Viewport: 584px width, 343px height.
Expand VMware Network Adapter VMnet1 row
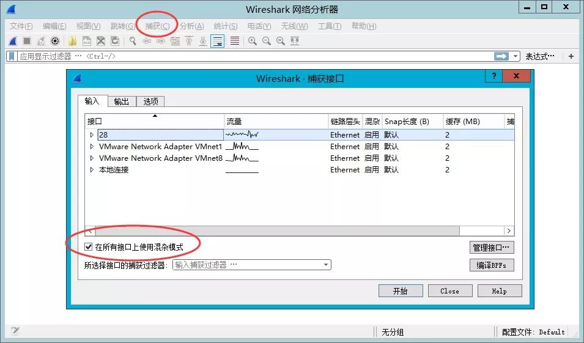[92, 146]
